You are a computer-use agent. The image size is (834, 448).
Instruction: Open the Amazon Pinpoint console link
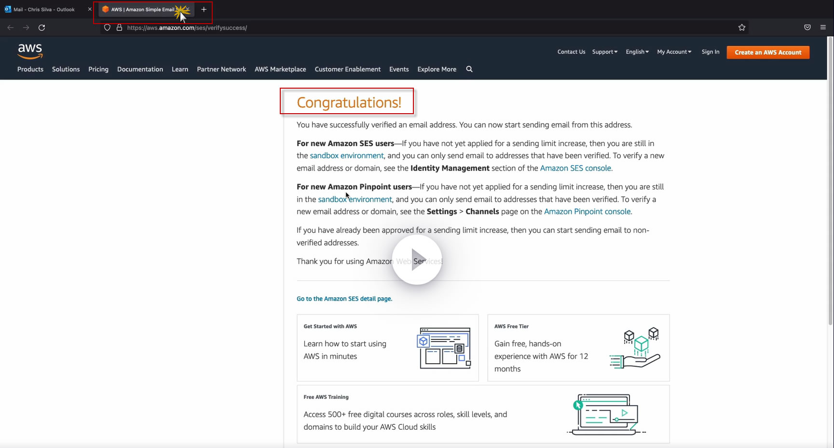587,211
